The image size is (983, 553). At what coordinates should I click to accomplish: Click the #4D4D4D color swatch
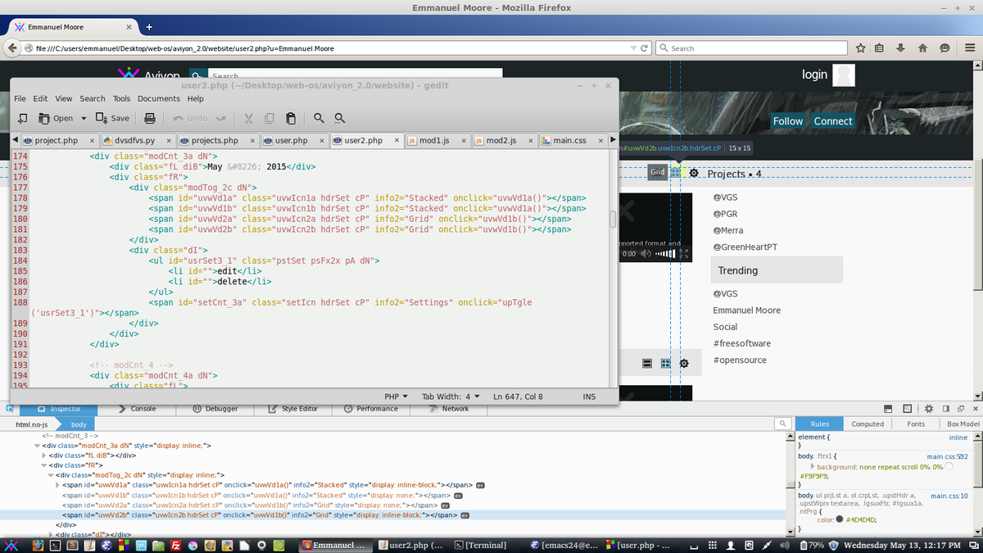point(840,519)
